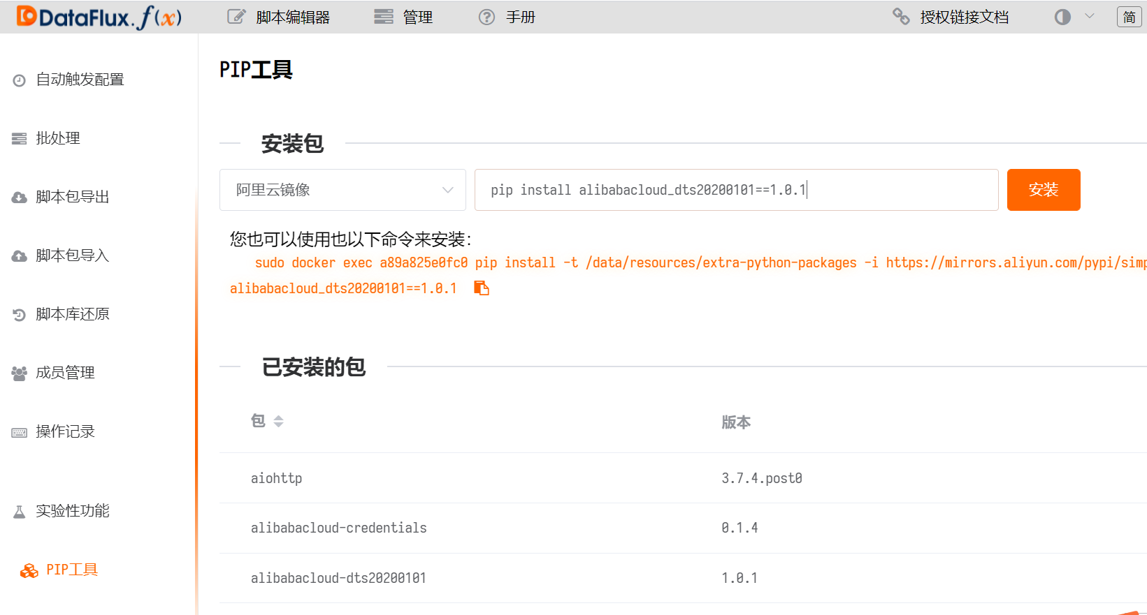This screenshot has height=615, width=1147.
Task: Click the DataFlux f(x) logo
Action: (x=99, y=17)
